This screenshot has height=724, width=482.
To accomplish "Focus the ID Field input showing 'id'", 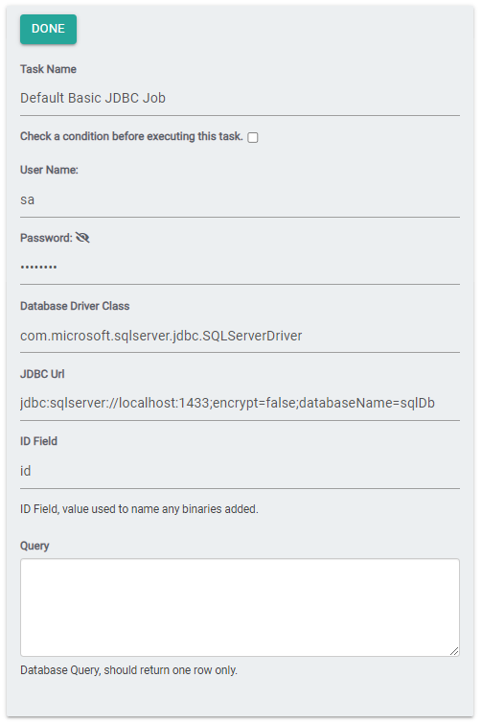I will click(240, 471).
